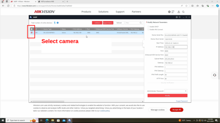The image size is (220, 123).
Task: Open tab actions menu icon
Action: (x=7, y=2)
